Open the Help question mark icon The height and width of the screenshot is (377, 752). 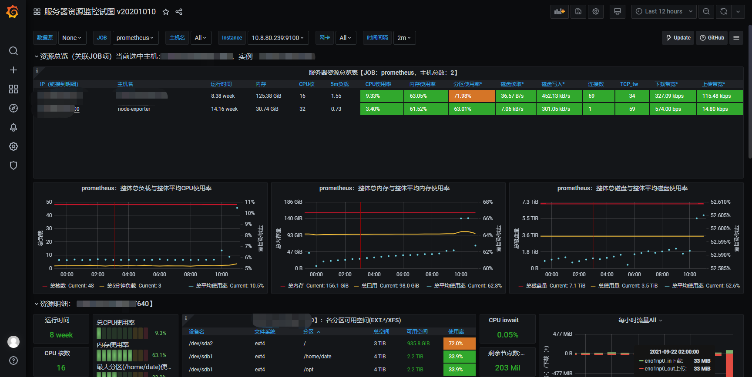point(13,360)
